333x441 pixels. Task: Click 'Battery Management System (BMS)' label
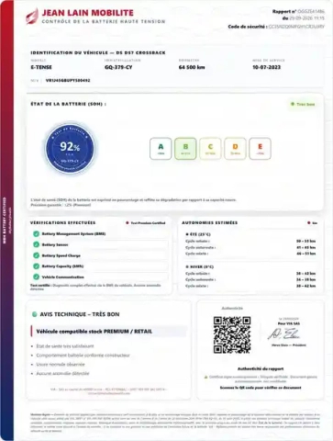click(x=73, y=233)
